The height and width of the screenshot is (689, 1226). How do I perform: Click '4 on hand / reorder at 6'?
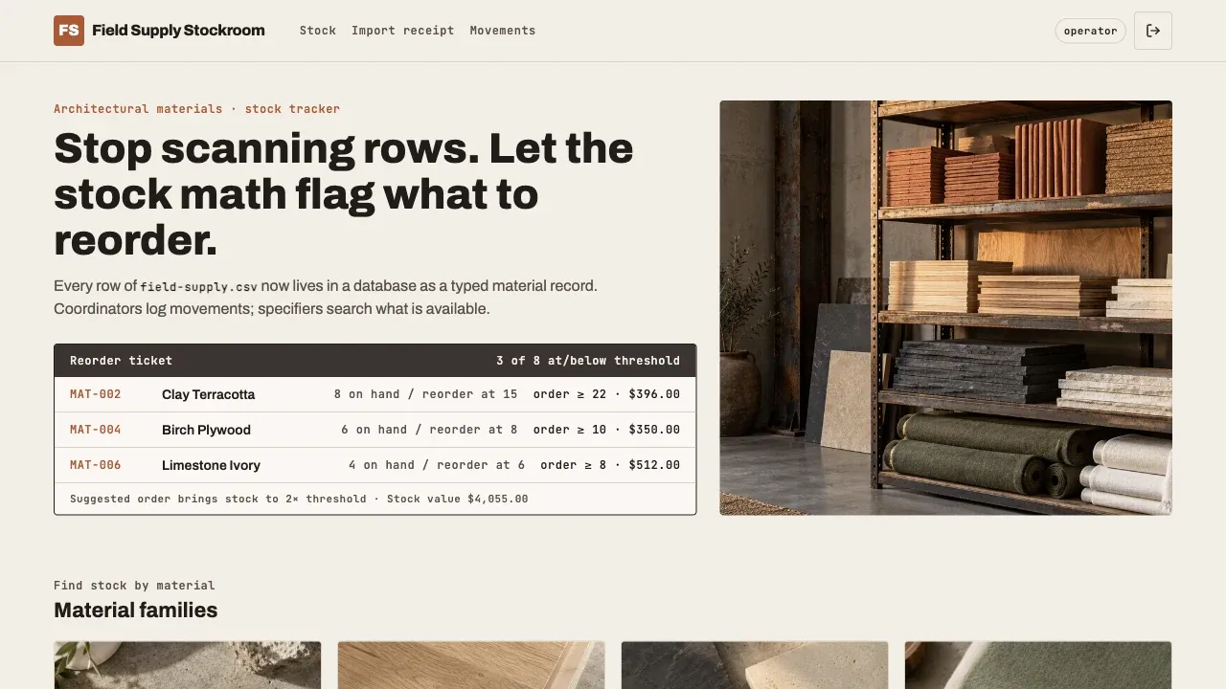[437, 465]
